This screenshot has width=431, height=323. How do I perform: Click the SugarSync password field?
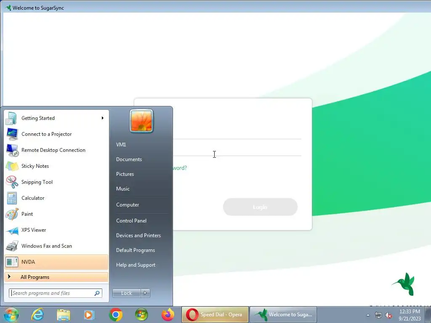(x=237, y=151)
